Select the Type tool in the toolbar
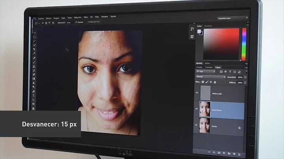Screen dimensions: 284x159 [34, 96]
